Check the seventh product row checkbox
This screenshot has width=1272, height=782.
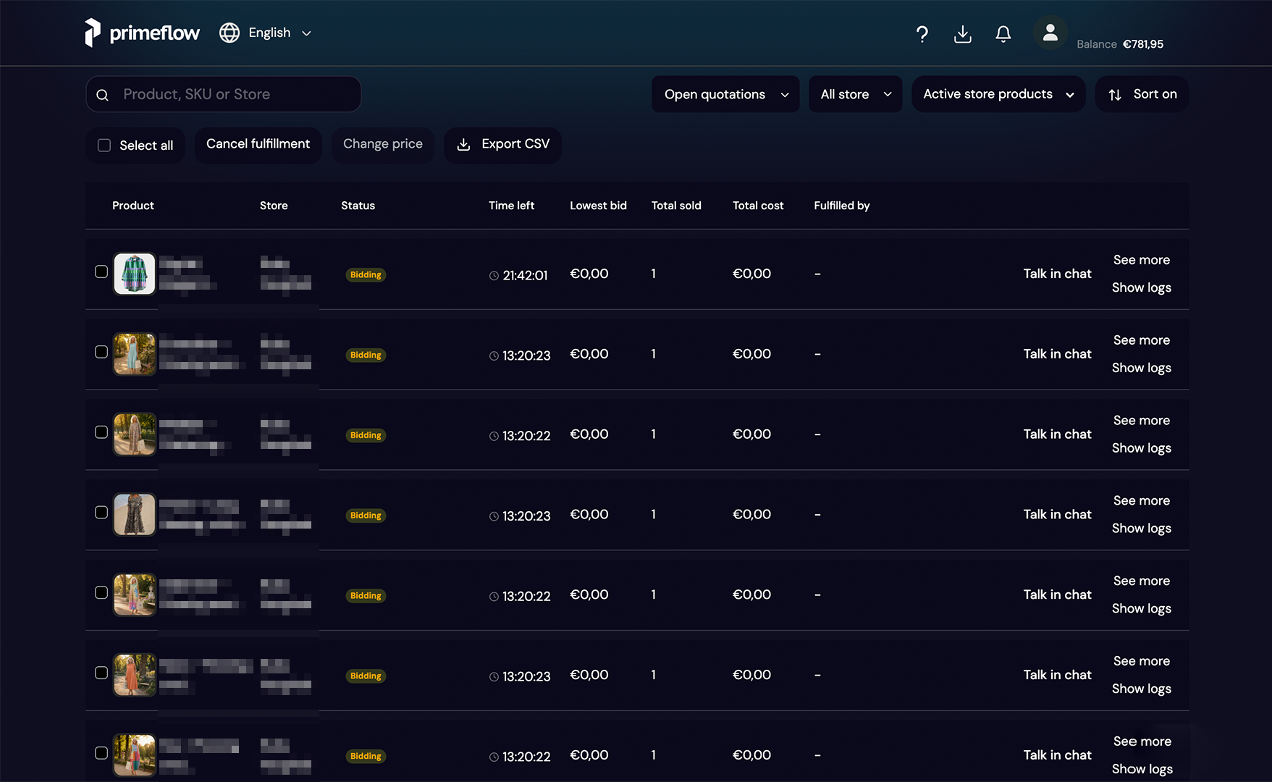(x=101, y=753)
